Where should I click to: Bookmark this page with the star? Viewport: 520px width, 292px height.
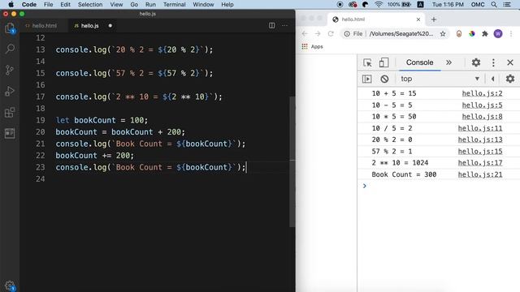pyautogui.click(x=443, y=34)
